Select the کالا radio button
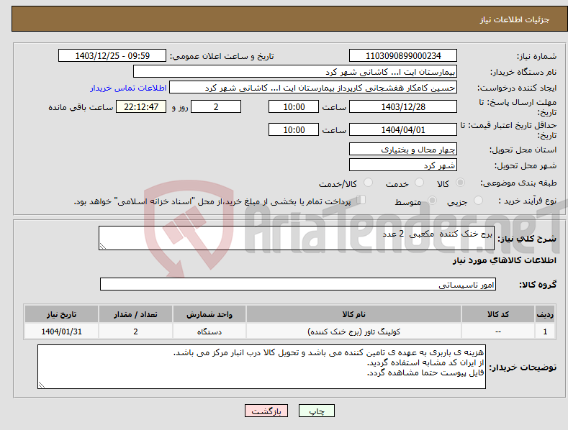The image size is (568, 430). tap(460, 183)
